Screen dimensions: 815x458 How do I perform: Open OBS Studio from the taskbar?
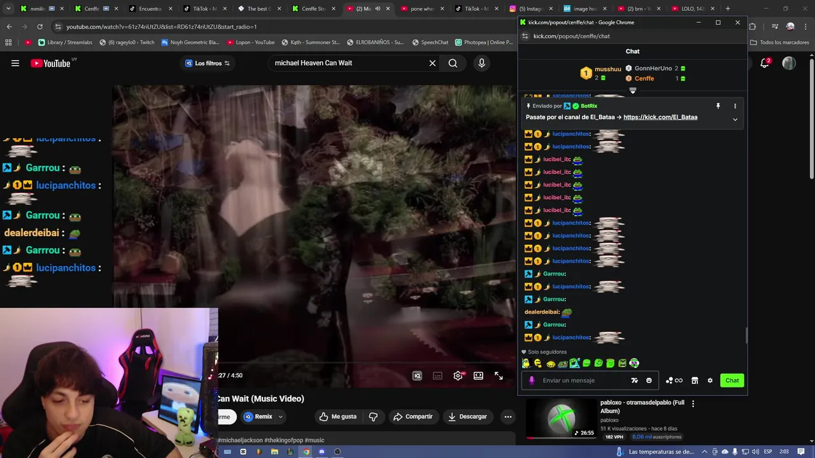coord(337,452)
